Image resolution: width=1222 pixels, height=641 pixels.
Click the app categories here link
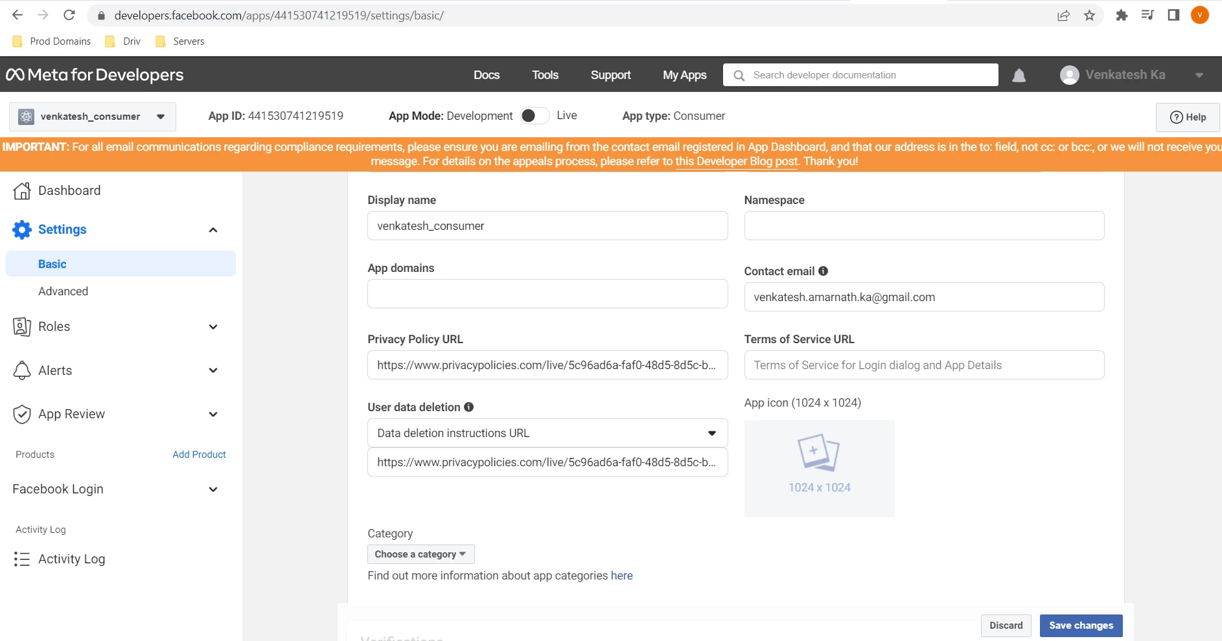[621, 576]
